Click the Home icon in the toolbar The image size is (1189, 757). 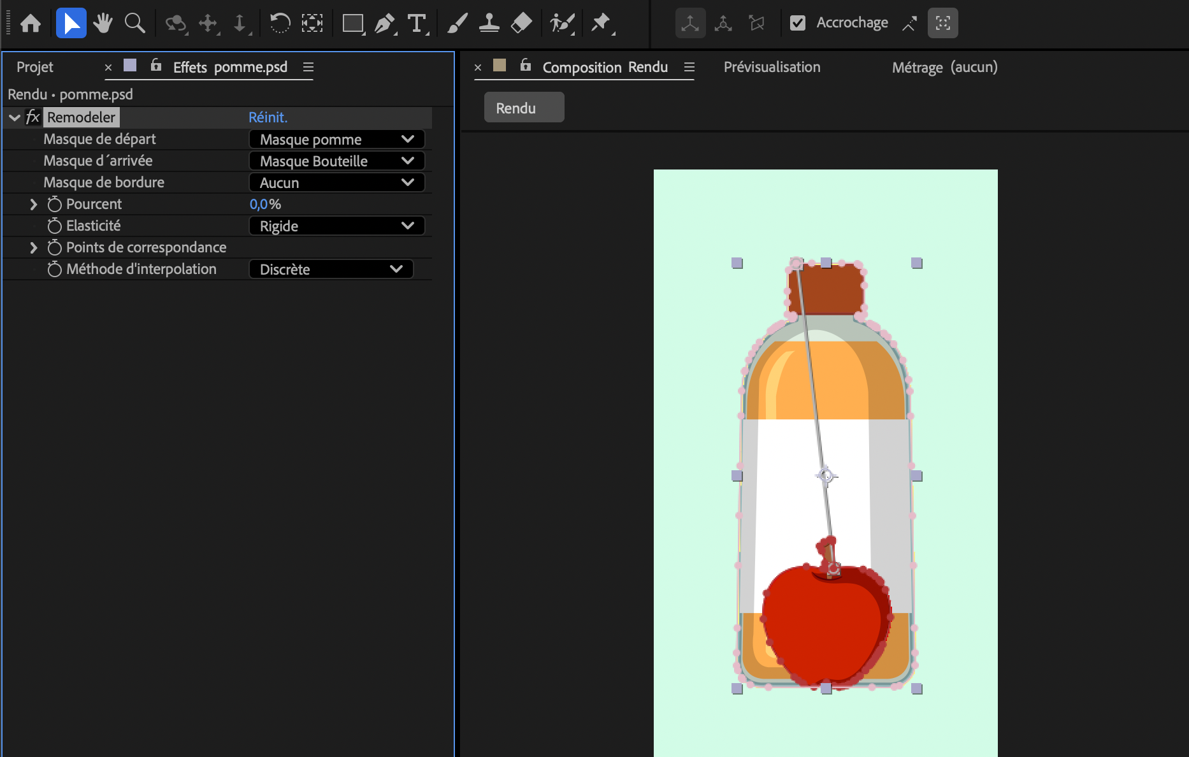tap(31, 24)
